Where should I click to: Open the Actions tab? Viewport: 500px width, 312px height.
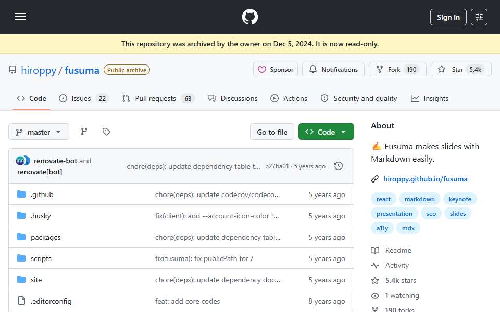(289, 98)
